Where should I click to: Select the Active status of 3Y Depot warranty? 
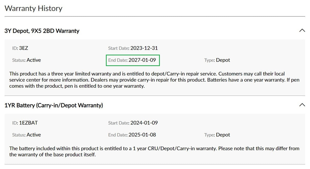(x=33, y=60)
